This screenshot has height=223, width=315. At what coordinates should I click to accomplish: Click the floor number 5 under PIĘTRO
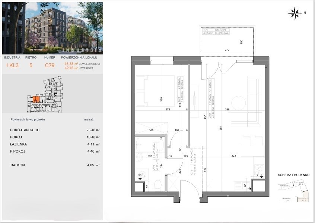click(31, 66)
